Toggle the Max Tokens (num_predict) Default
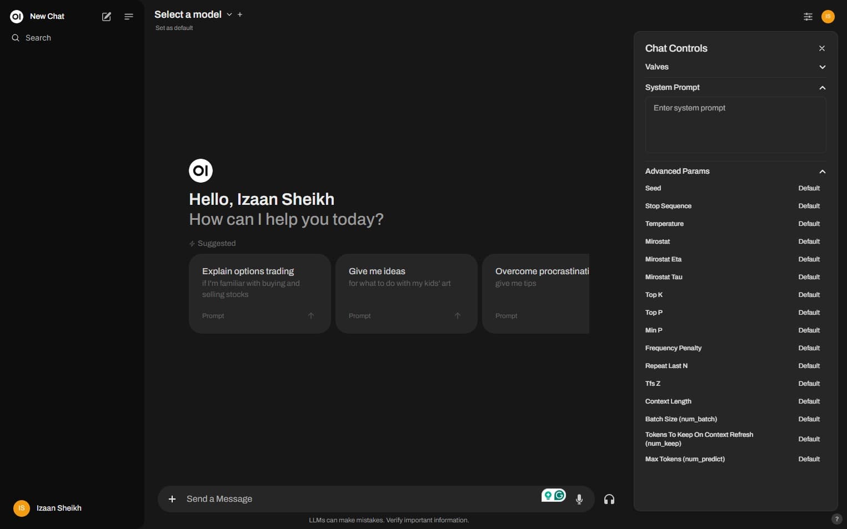This screenshot has height=529, width=847. coord(809,459)
